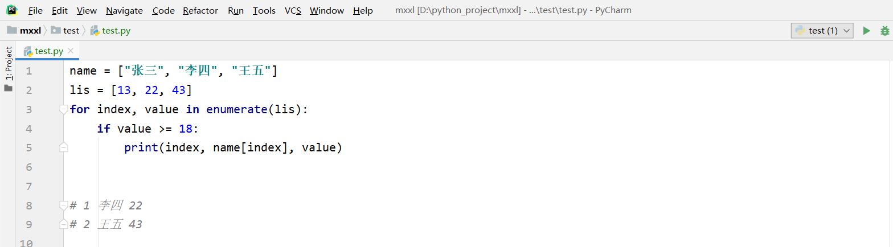Open the 1: Project tool window

coord(9,63)
